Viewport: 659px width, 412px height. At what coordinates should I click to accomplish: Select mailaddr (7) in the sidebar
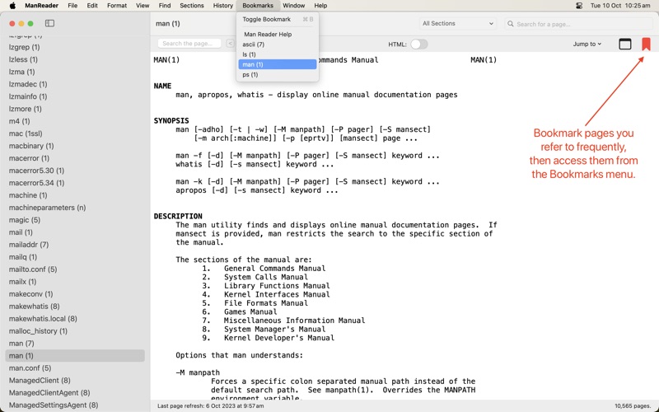point(75,244)
